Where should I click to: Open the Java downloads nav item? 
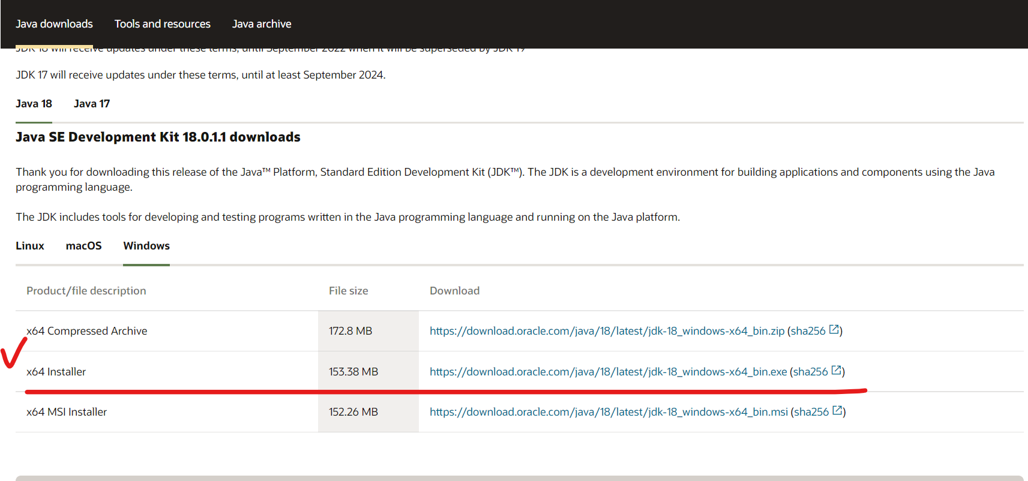click(54, 24)
